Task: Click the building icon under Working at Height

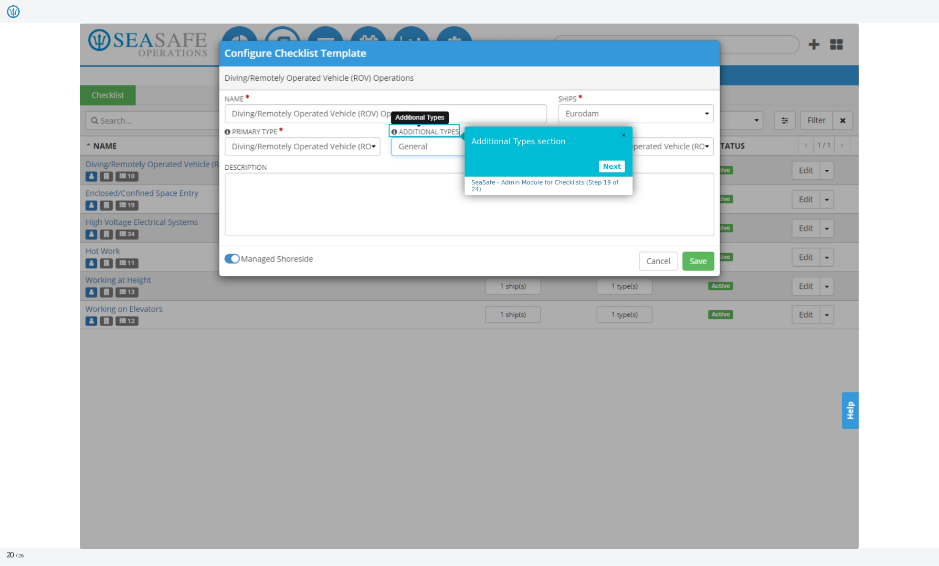Action: [106, 292]
